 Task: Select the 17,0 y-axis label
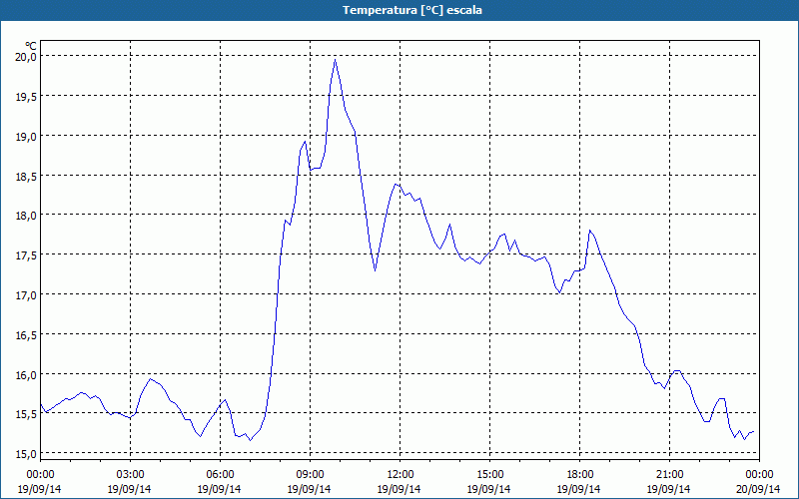[26, 294]
